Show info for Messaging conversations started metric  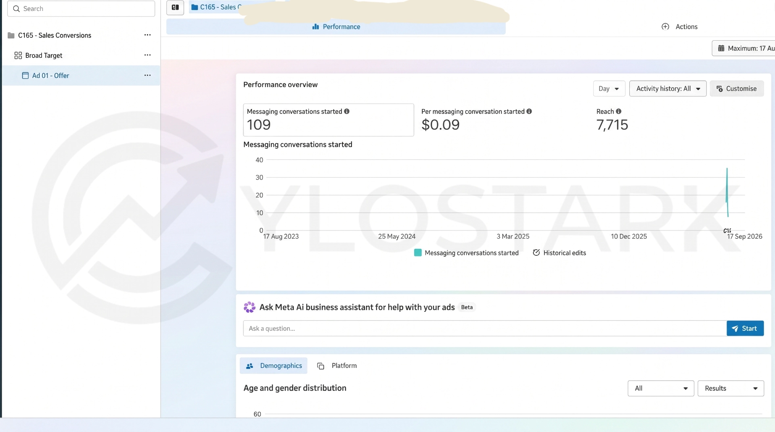(x=347, y=111)
